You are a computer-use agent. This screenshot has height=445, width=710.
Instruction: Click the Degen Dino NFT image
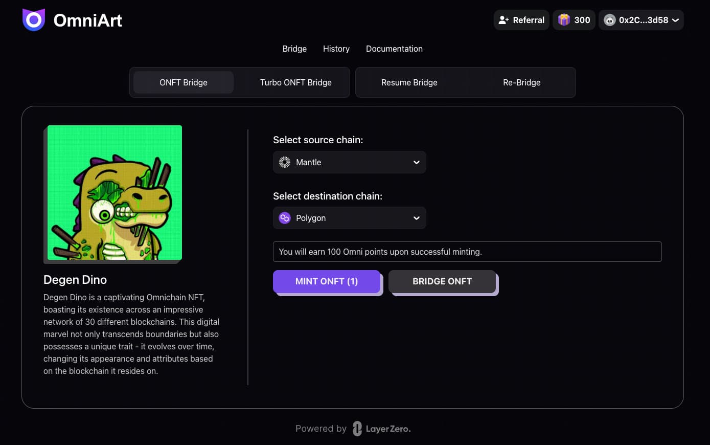pos(114,193)
